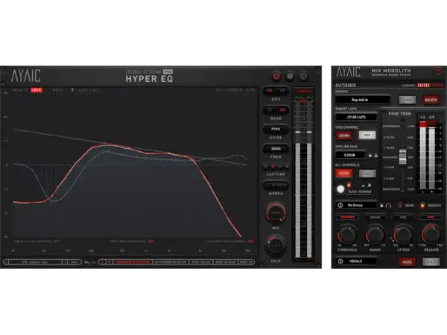Click the Reset EQ Band button
Screen dimensions: 447x335
click(x=226, y=262)
